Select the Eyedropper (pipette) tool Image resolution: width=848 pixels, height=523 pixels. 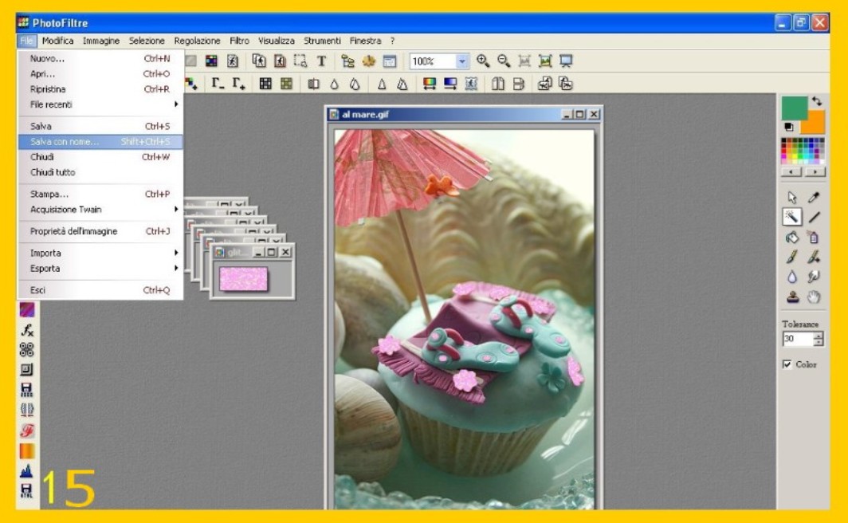coord(814,197)
